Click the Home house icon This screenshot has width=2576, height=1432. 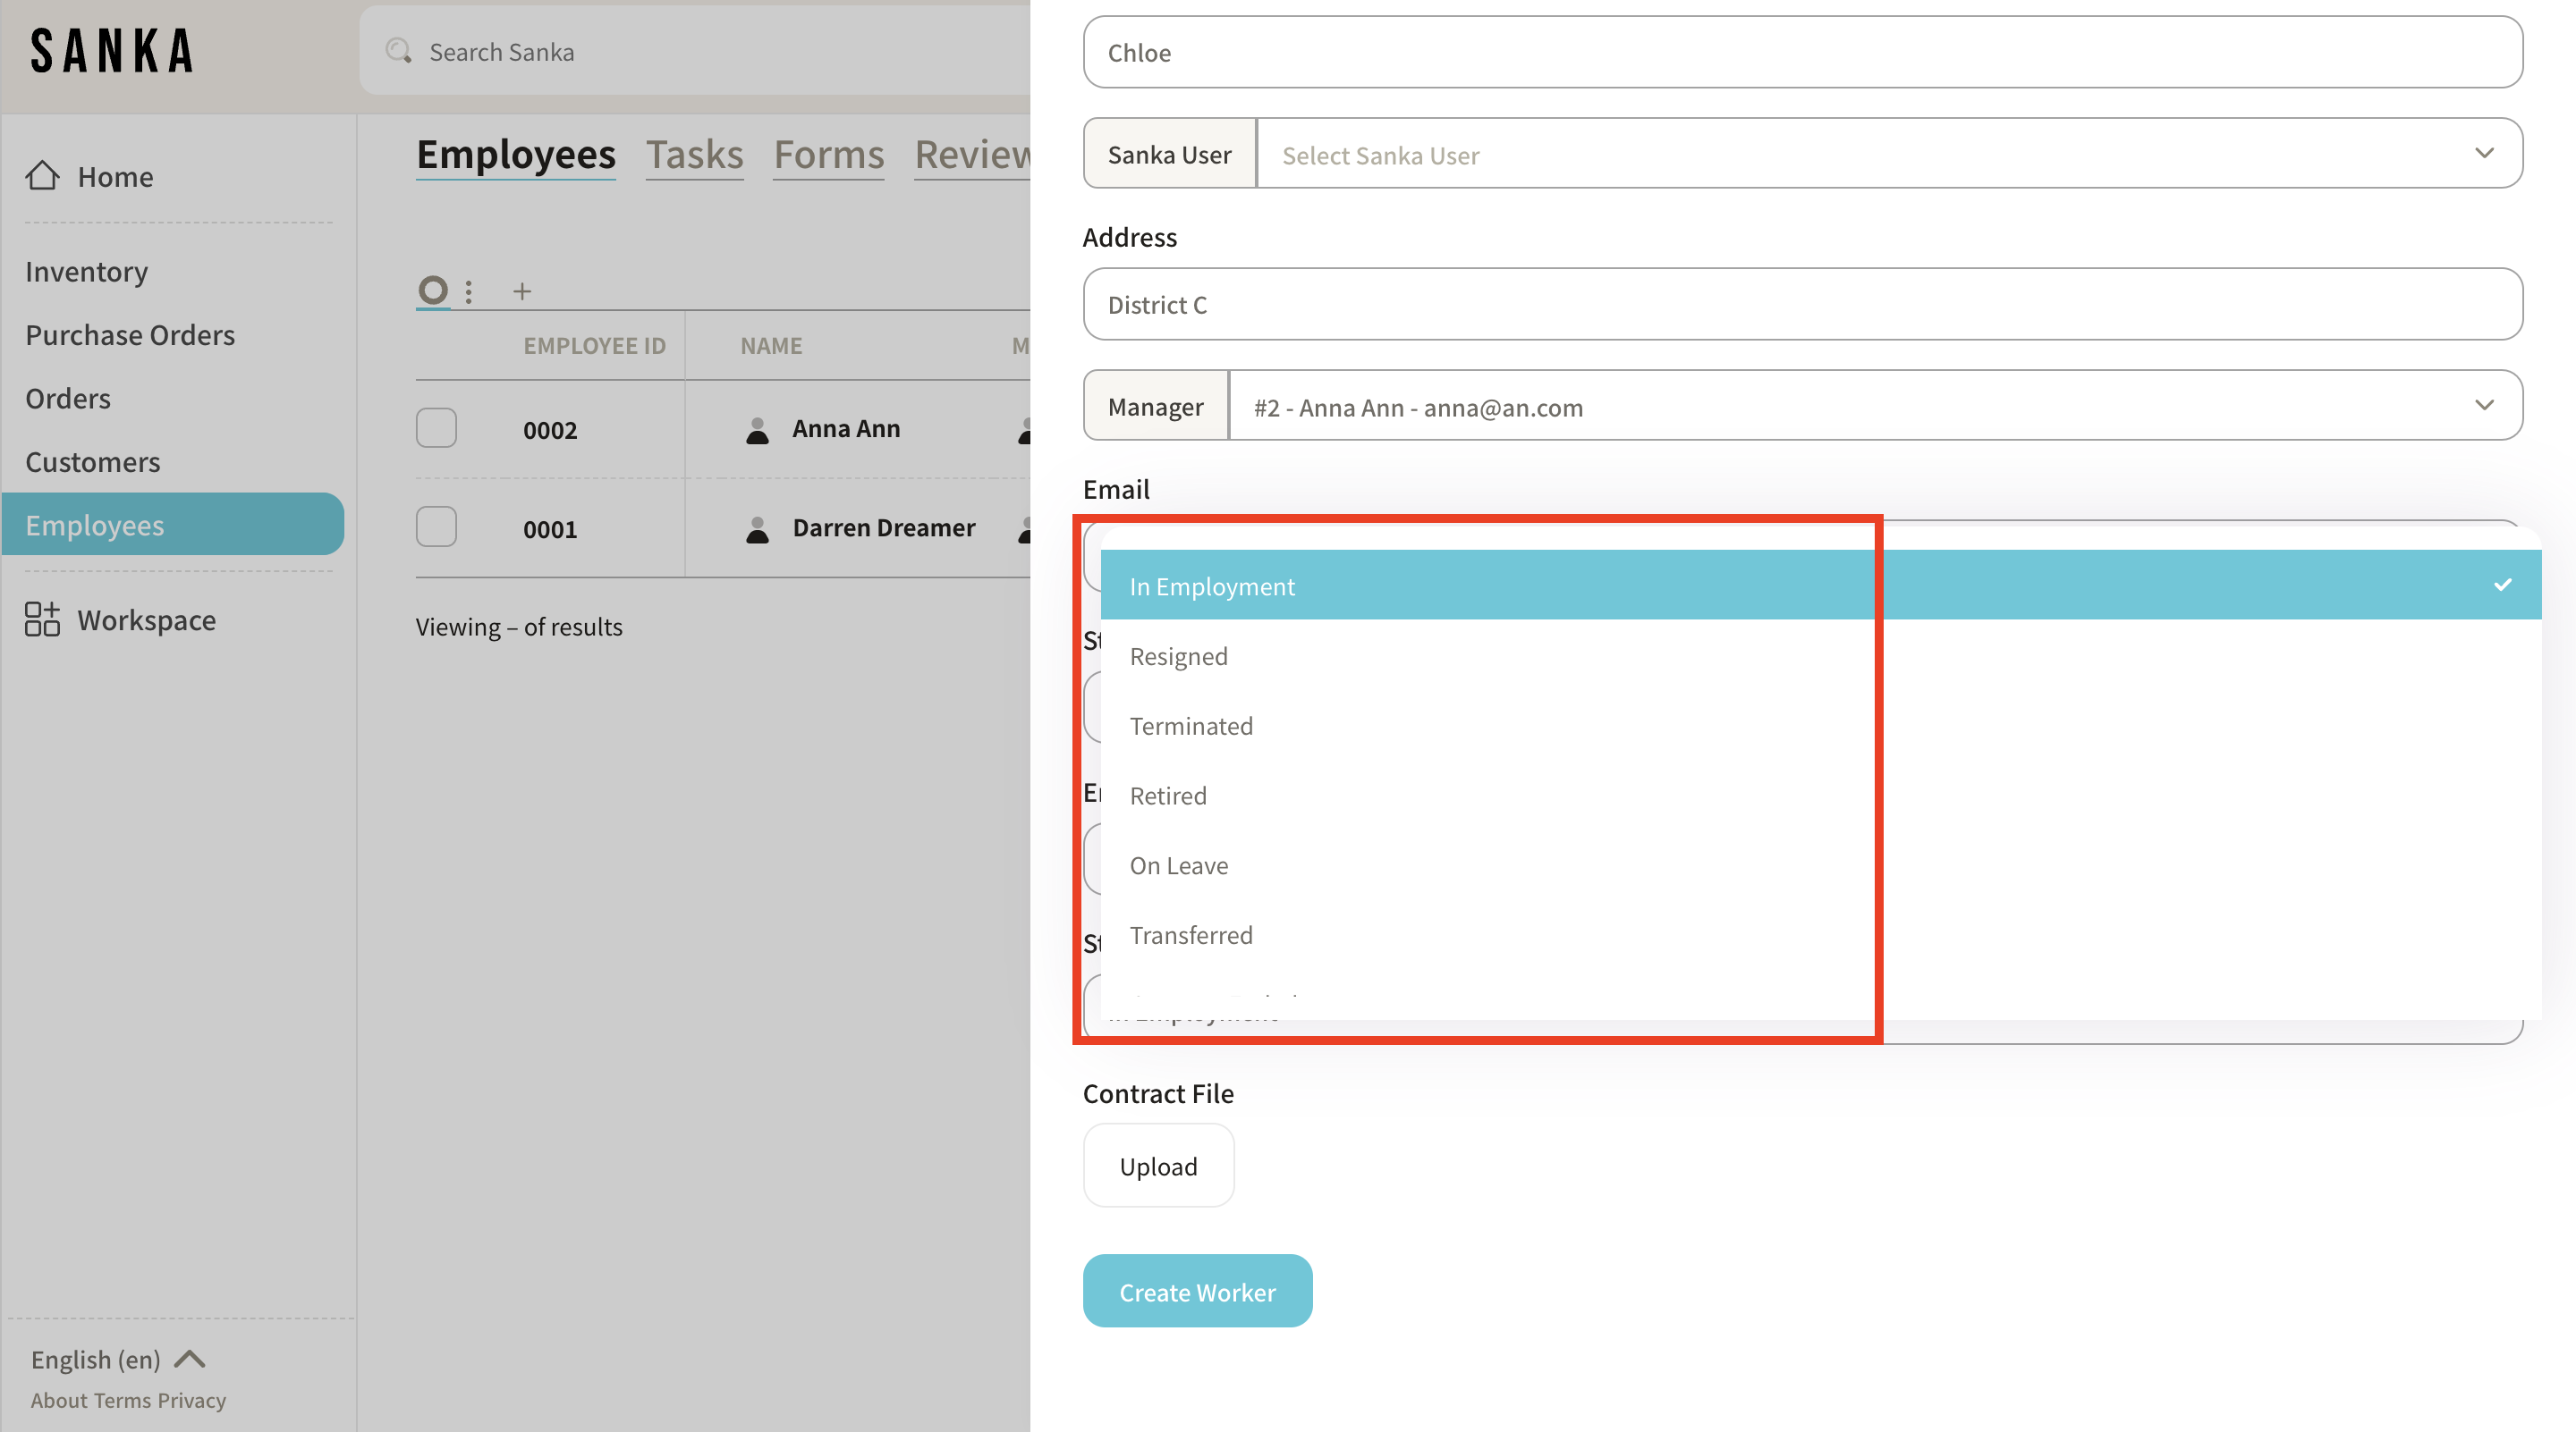click(42, 176)
